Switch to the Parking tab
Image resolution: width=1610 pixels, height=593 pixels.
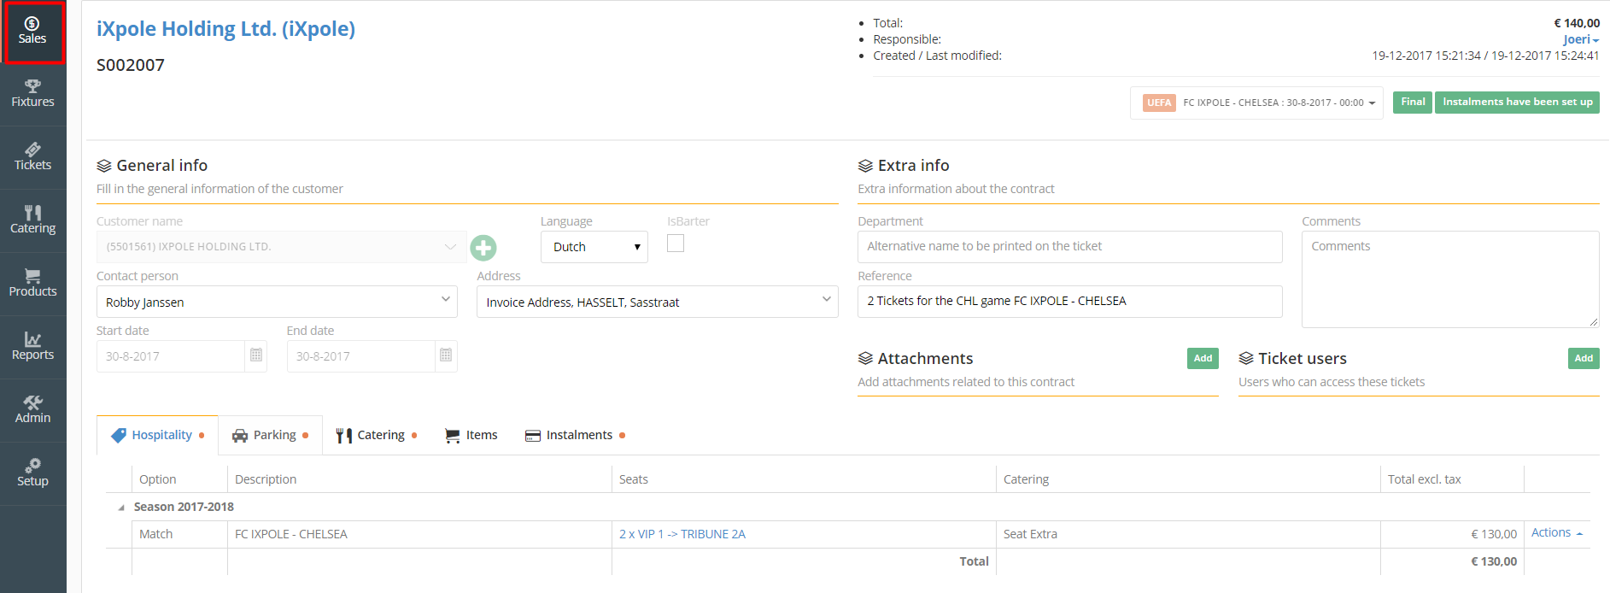point(270,435)
